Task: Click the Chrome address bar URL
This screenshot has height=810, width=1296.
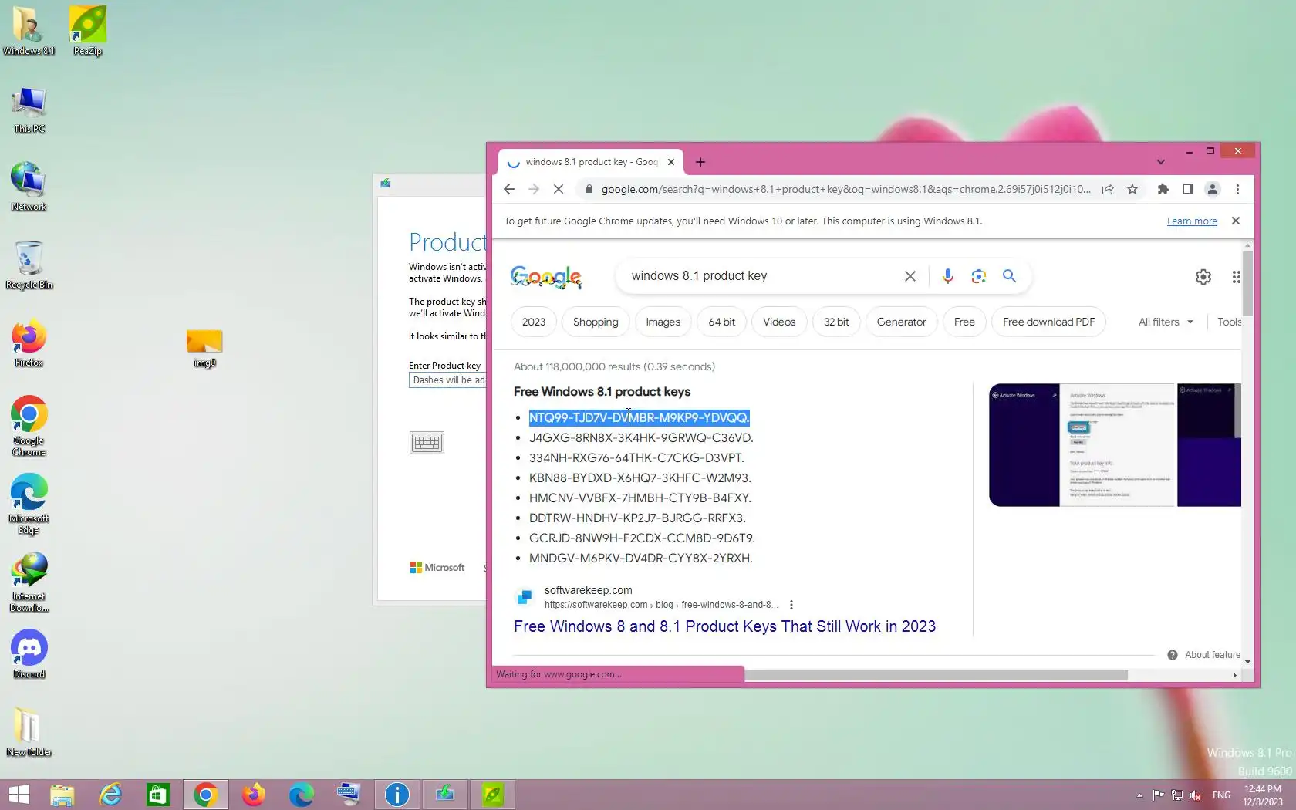Action: [845, 189]
